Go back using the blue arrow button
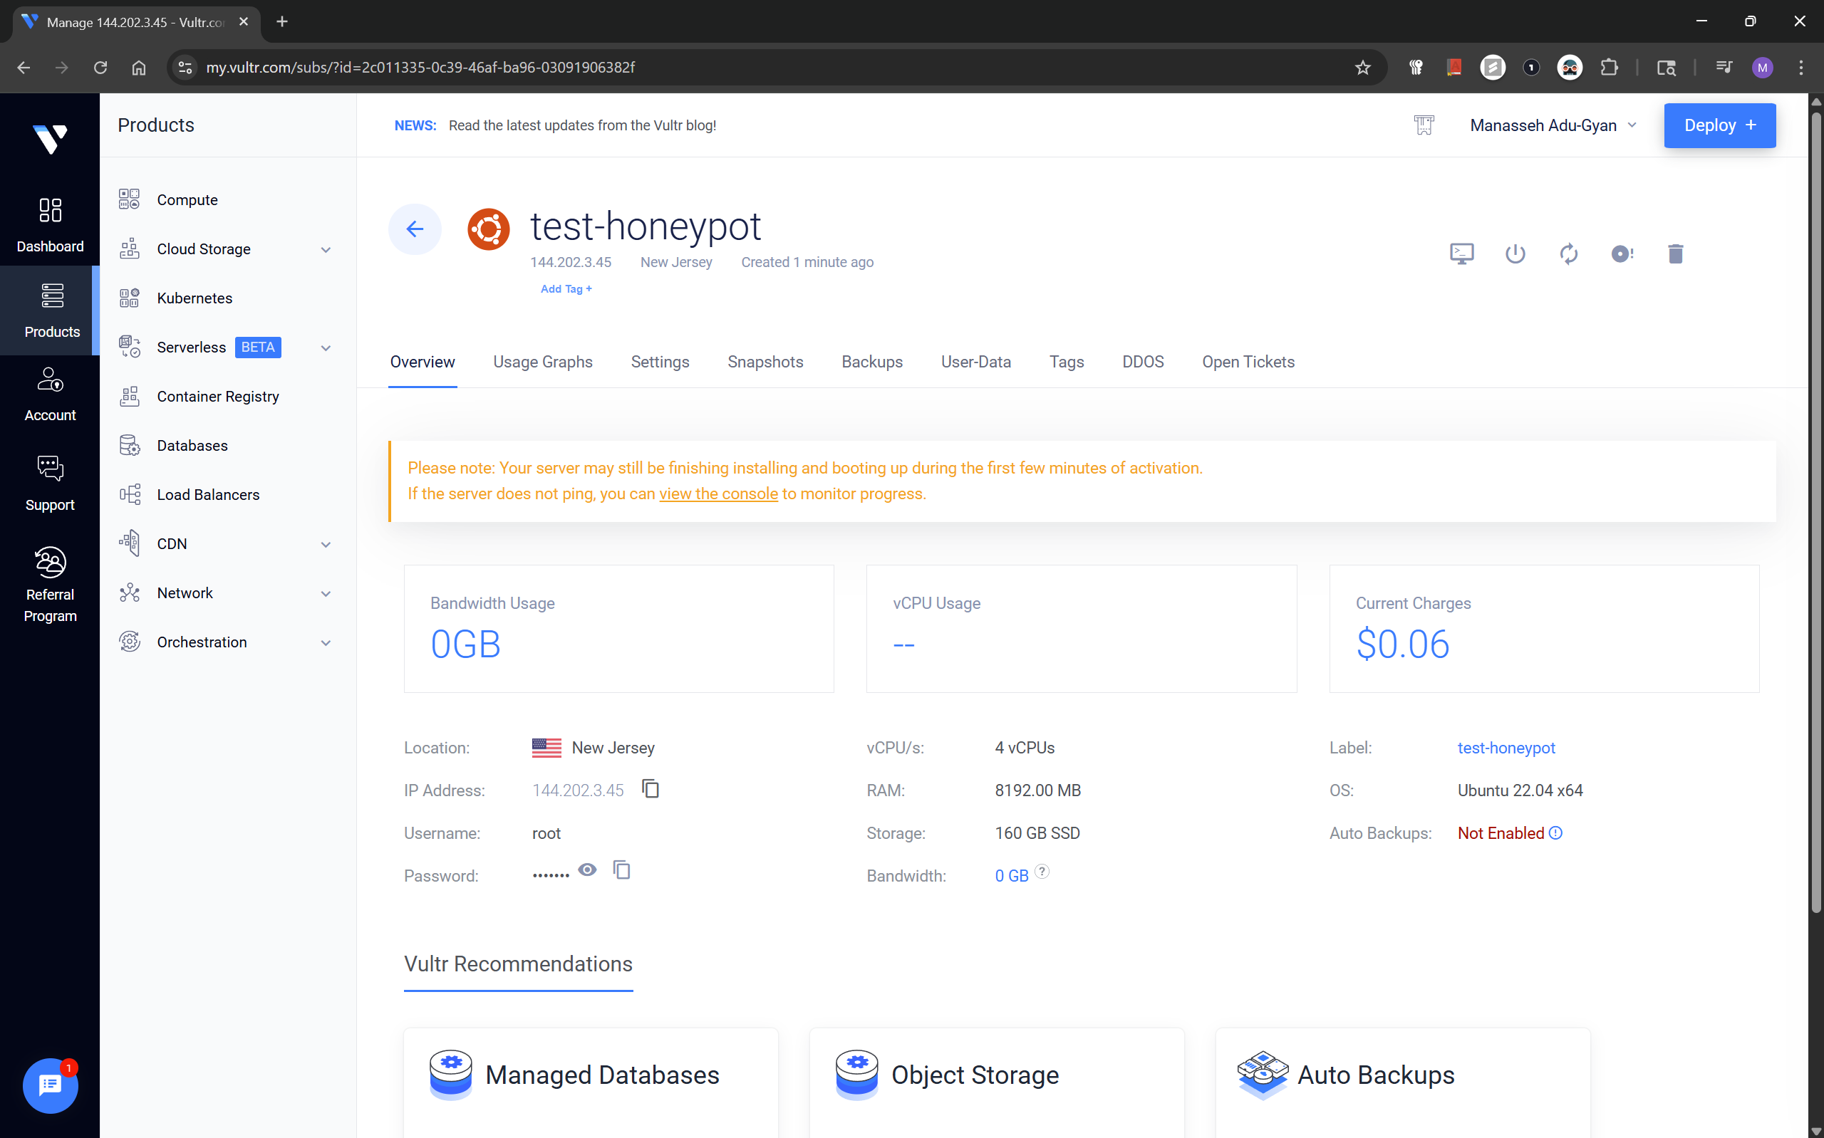1824x1138 pixels. tap(414, 229)
